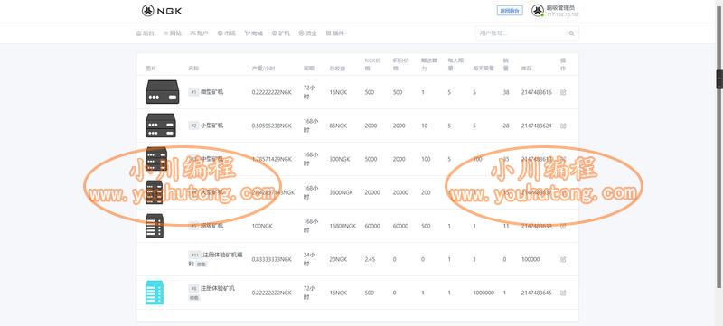This screenshot has height=326, width=723.
Task: Open the 矿机 nav menu item
Action: point(281,33)
